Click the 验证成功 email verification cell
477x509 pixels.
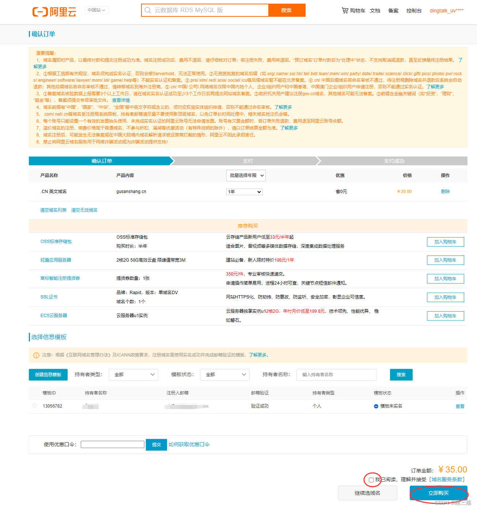[260, 406]
